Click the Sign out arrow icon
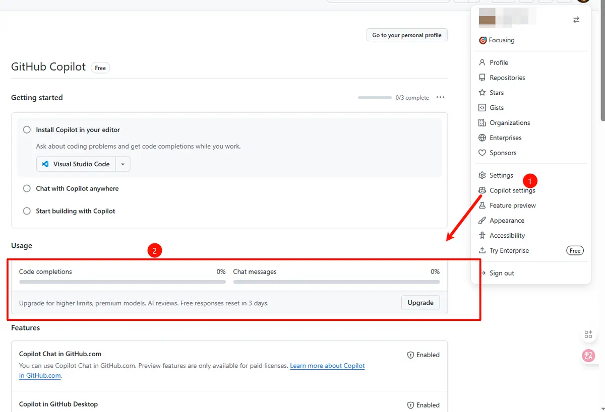 (x=482, y=273)
